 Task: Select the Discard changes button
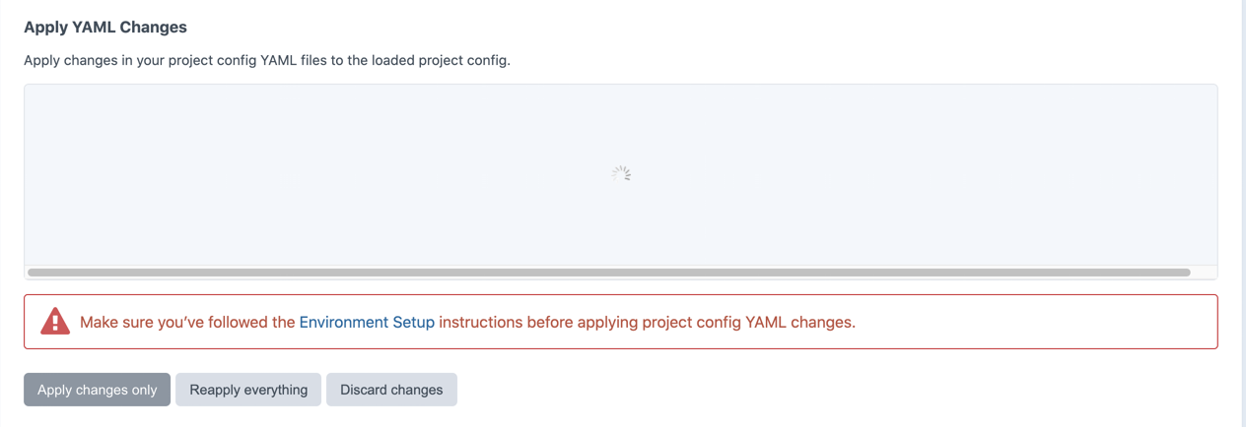391,390
